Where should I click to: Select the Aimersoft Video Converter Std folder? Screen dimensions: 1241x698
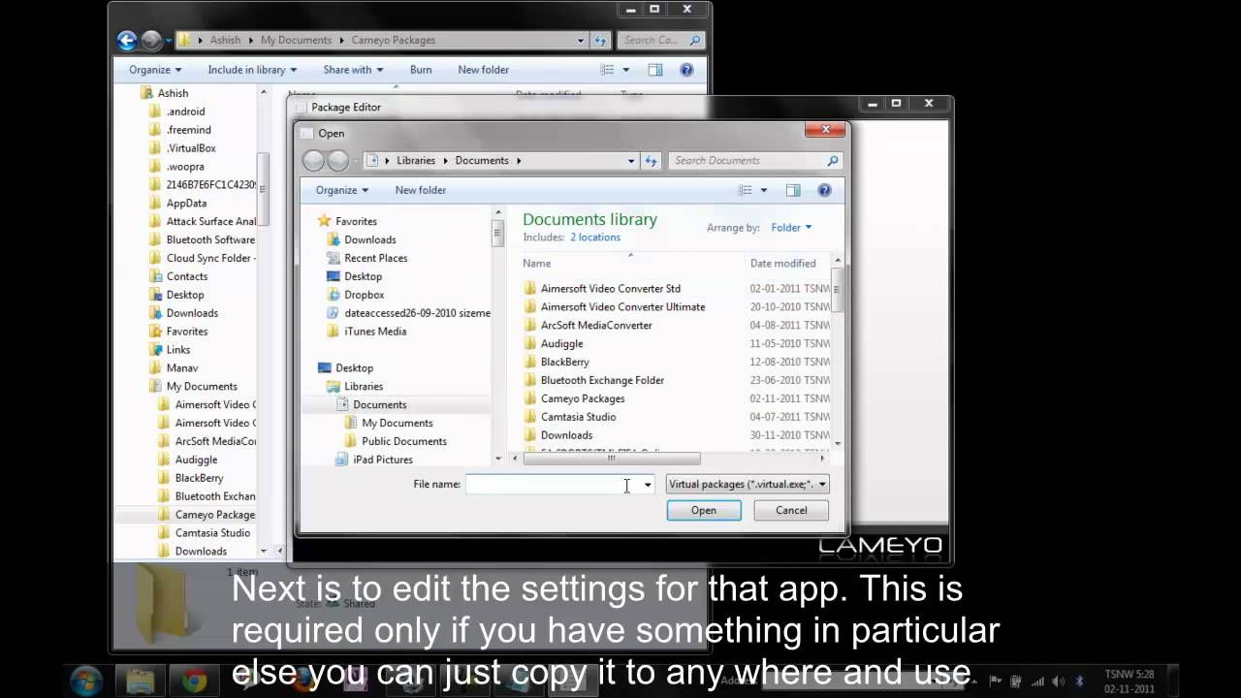coord(610,288)
